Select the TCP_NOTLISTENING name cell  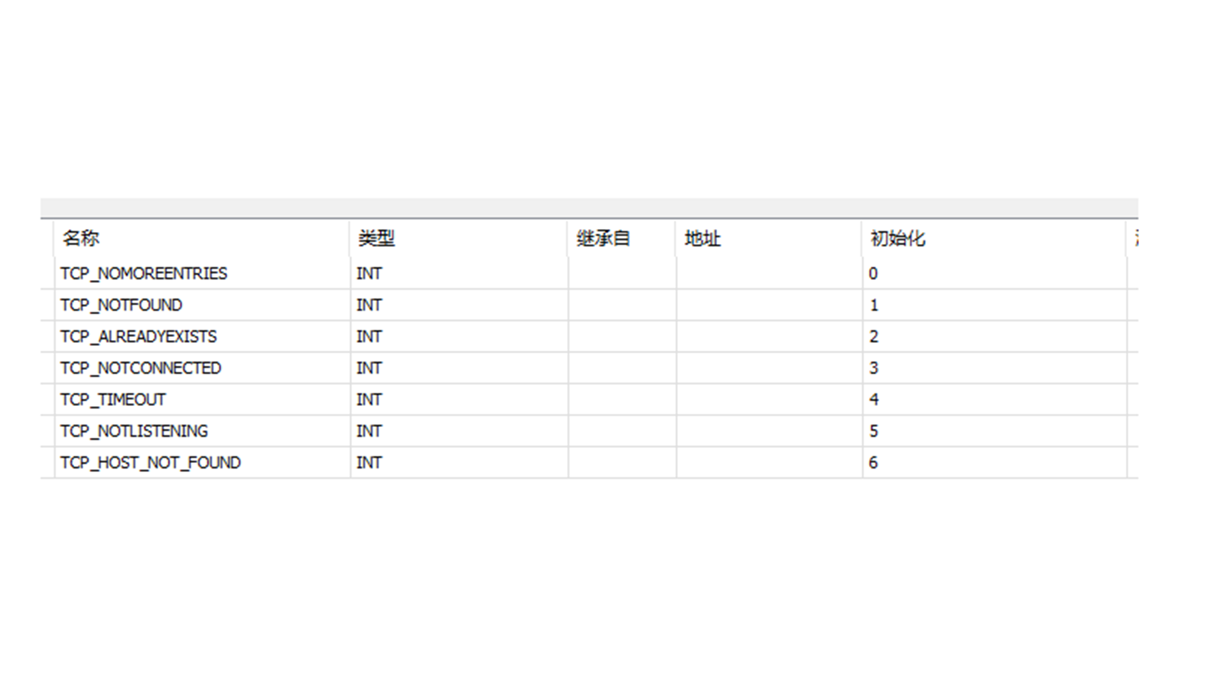point(134,431)
